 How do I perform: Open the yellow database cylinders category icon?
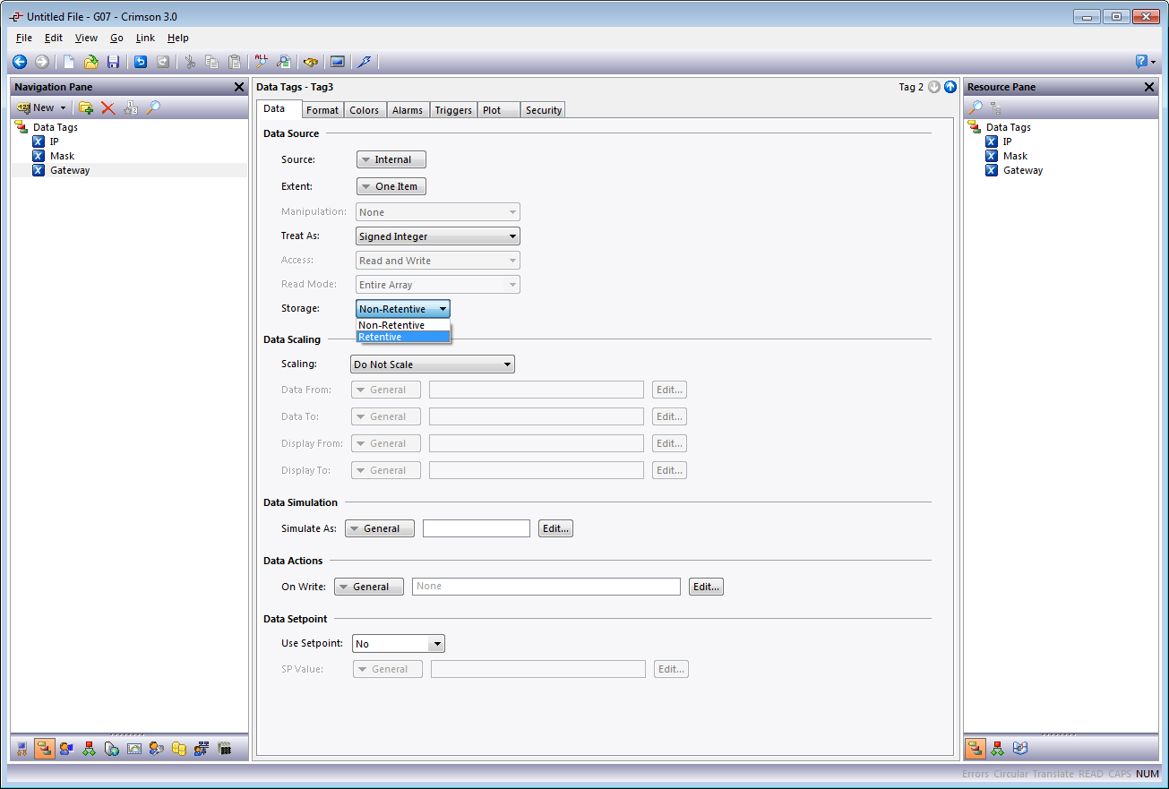coord(179,749)
